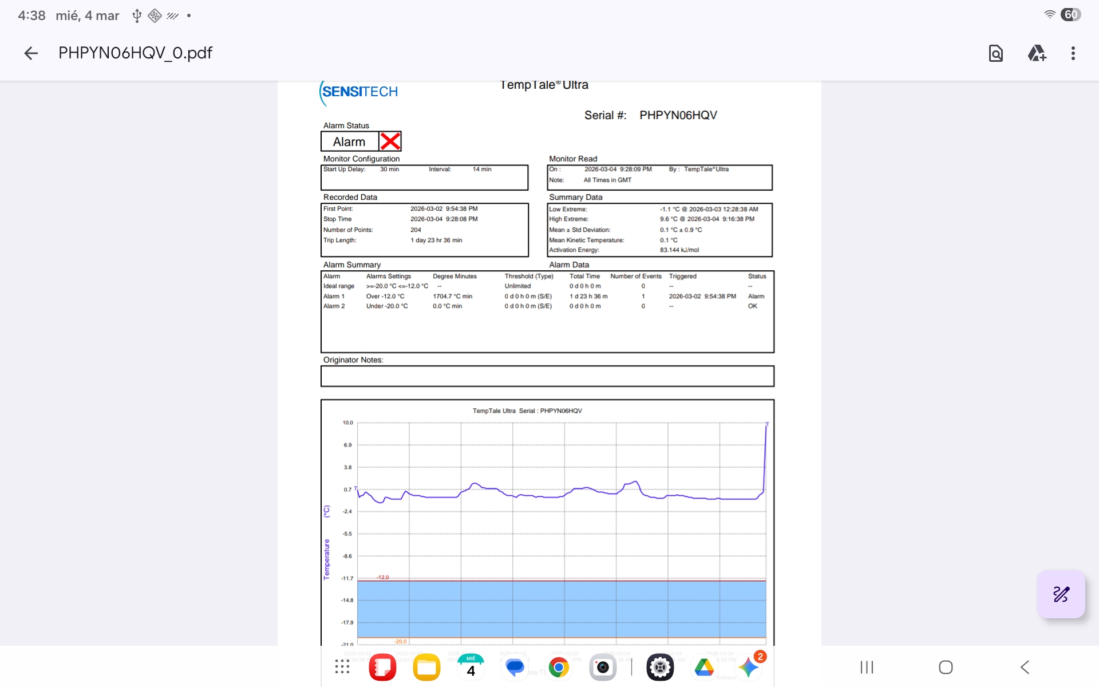The height and width of the screenshot is (687, 1099).
Task: Tap the recent apps navigation button
Action: click(867, 667)
